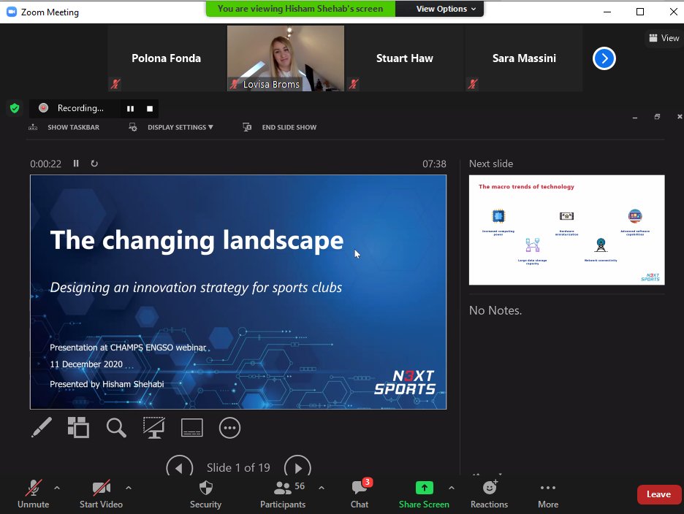Show next participants with blue arrow
Screen dimensions: 684x514
click(x=604, y=58)
